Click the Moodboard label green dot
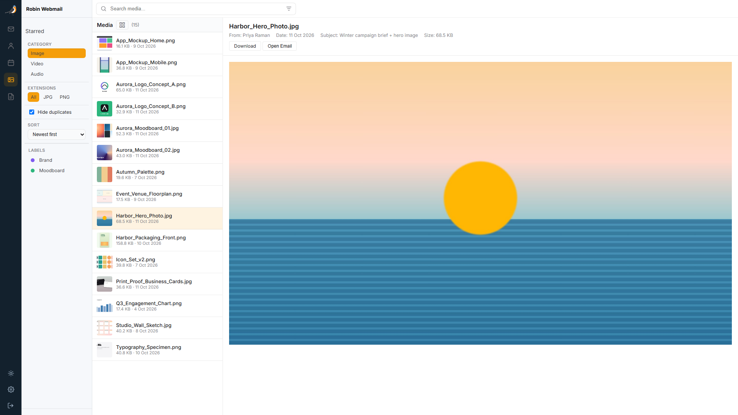Viewport: 738px width, 415px height. pos(33,171)
